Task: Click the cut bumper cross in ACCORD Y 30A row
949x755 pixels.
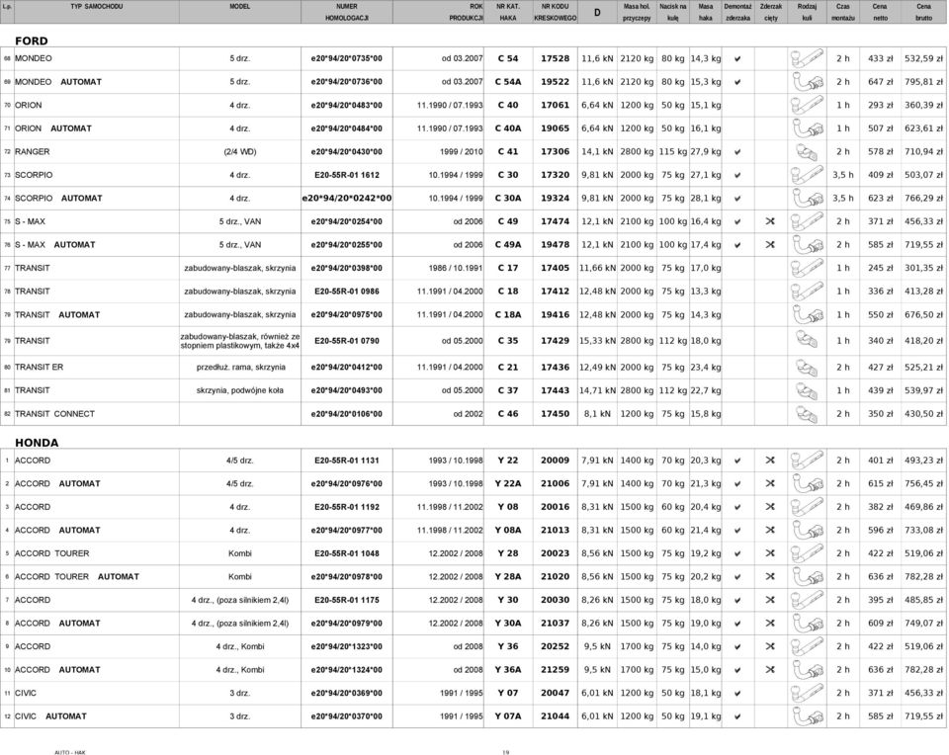Action: (x=770, y=624)
